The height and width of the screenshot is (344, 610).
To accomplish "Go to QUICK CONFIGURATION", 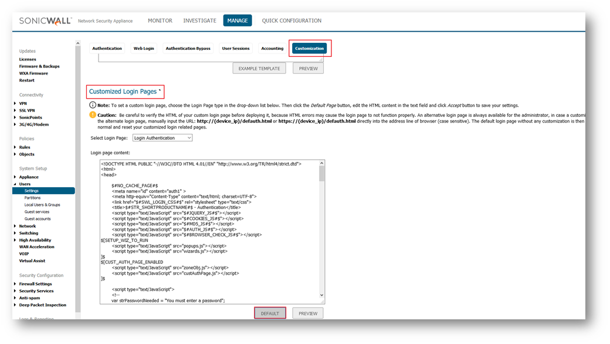I will tap(292, 21).
